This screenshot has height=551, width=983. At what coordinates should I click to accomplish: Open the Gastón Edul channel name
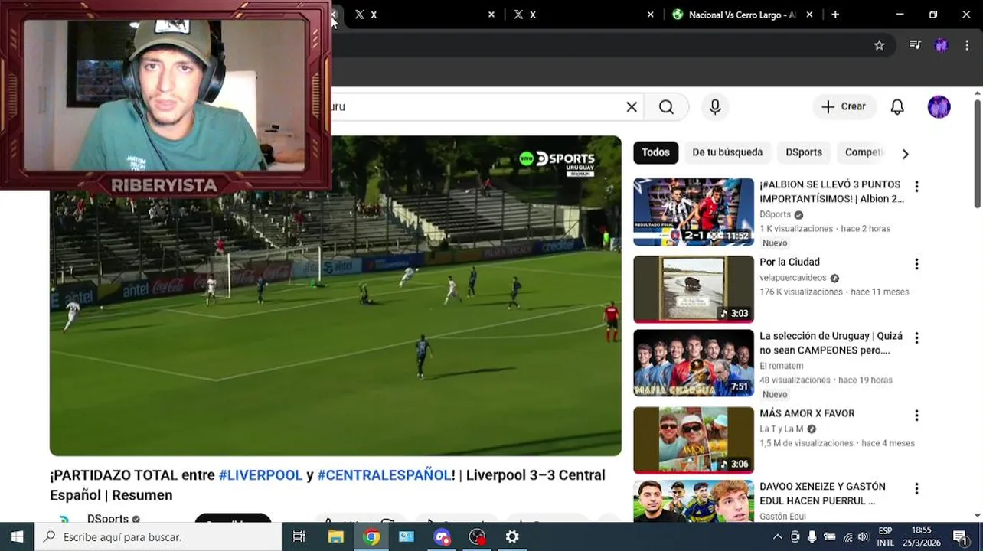point(782,517)
